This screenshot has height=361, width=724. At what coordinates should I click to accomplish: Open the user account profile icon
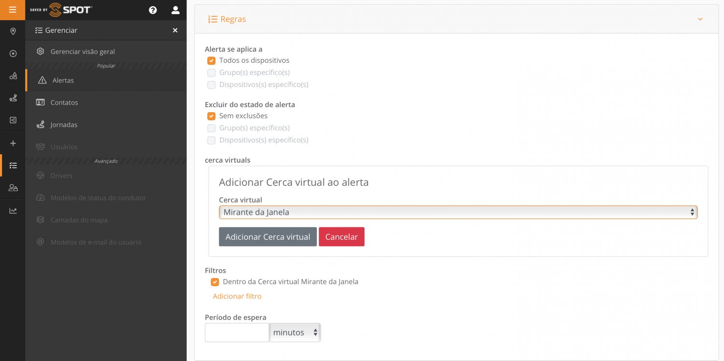tap(175, 10)
